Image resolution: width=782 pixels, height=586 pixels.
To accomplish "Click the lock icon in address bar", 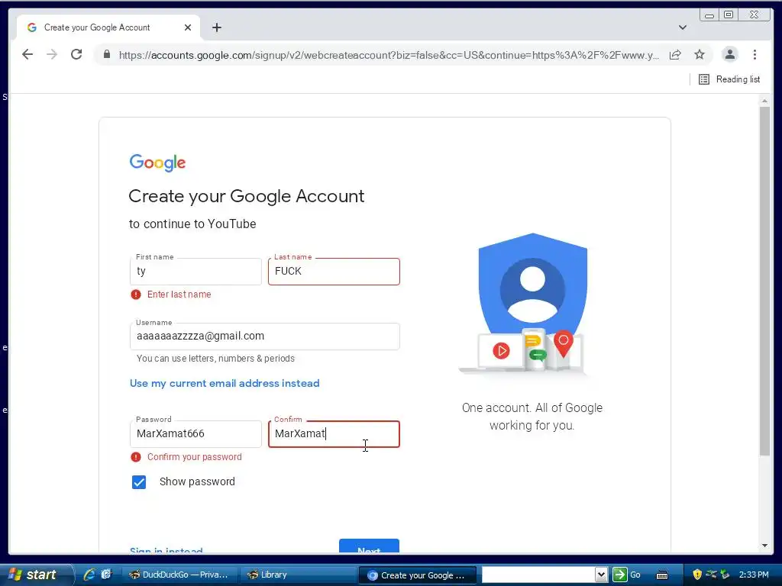I will (x=107, y=54).
